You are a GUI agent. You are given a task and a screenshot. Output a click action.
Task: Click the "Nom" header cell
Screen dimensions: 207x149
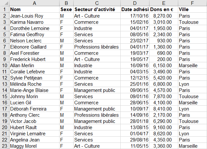tap(34, 9)
